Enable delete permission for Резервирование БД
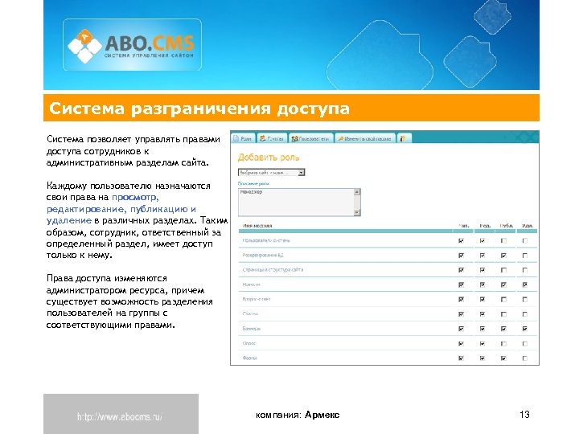This screenshot has width=579, height=434. pyautogui.click(x=525, y=256)
